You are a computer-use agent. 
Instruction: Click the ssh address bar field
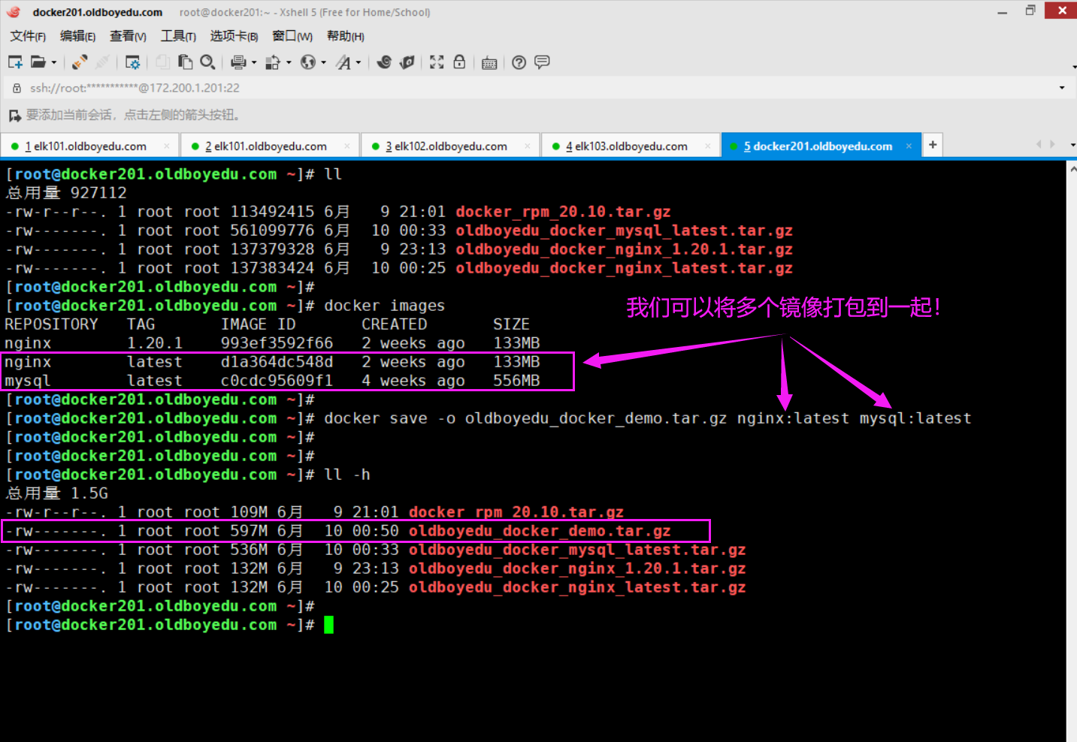[x=451, y=88]
